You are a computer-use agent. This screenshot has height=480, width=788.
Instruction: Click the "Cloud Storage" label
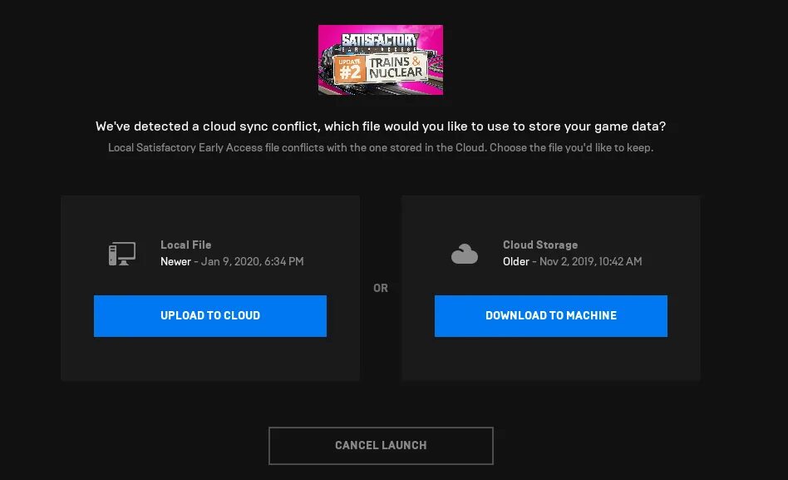coord(540,245)
